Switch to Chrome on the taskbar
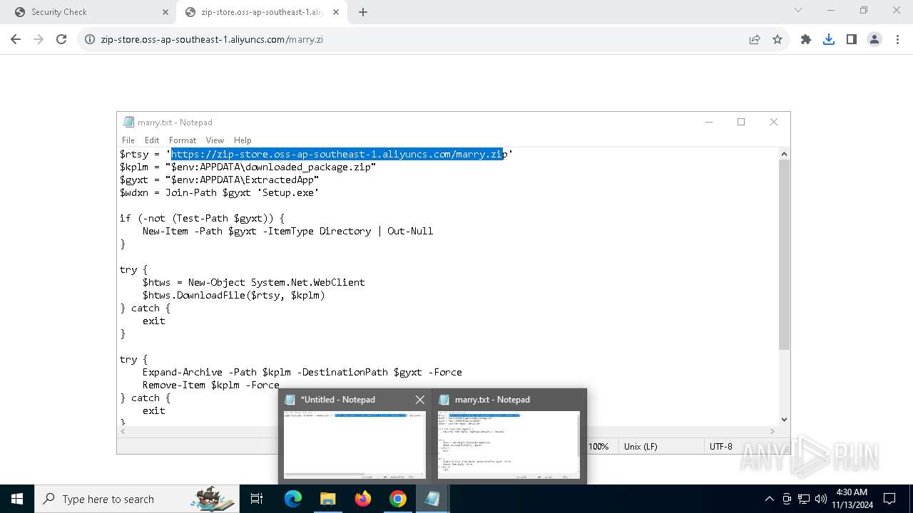913x513 pixels. (397, 499)
